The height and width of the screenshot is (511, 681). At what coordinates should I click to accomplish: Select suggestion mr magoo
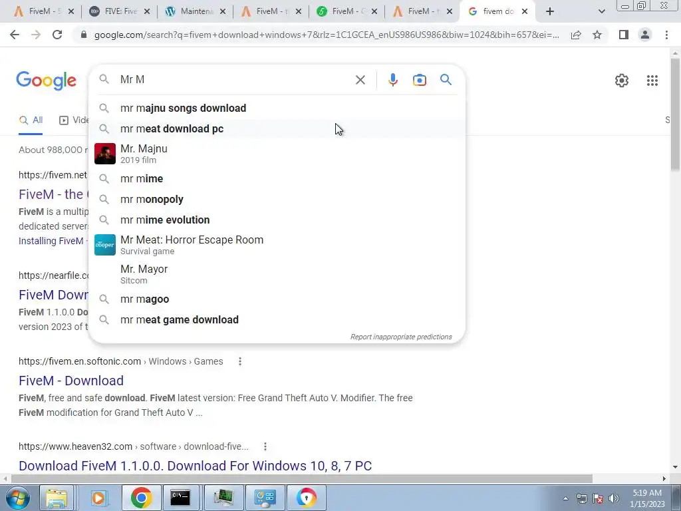(x=277, y=299)
